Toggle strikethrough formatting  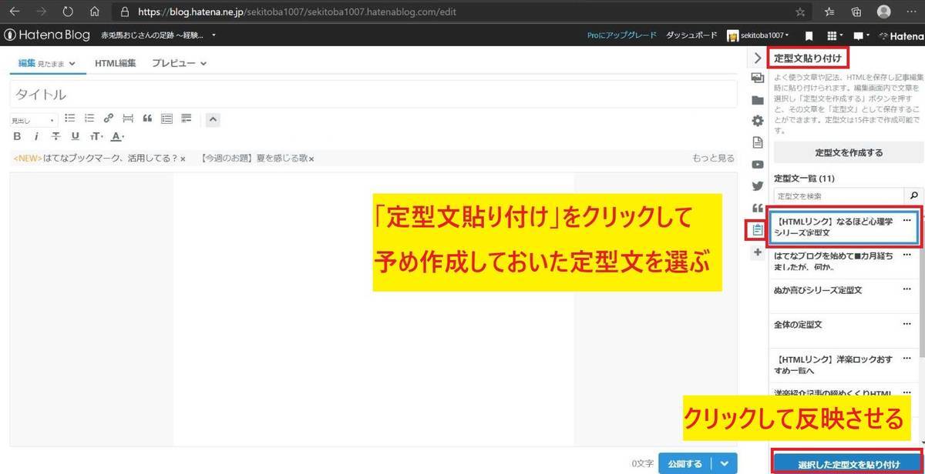[55, 136]
